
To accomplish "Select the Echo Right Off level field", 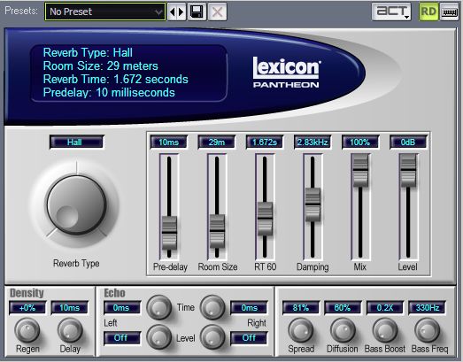I will point(249,337).
